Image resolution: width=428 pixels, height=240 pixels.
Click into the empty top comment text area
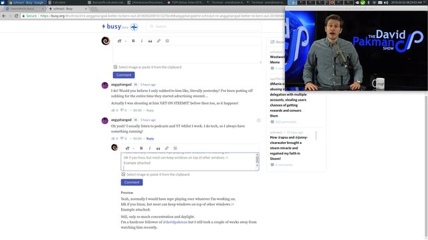coord(187,55)
